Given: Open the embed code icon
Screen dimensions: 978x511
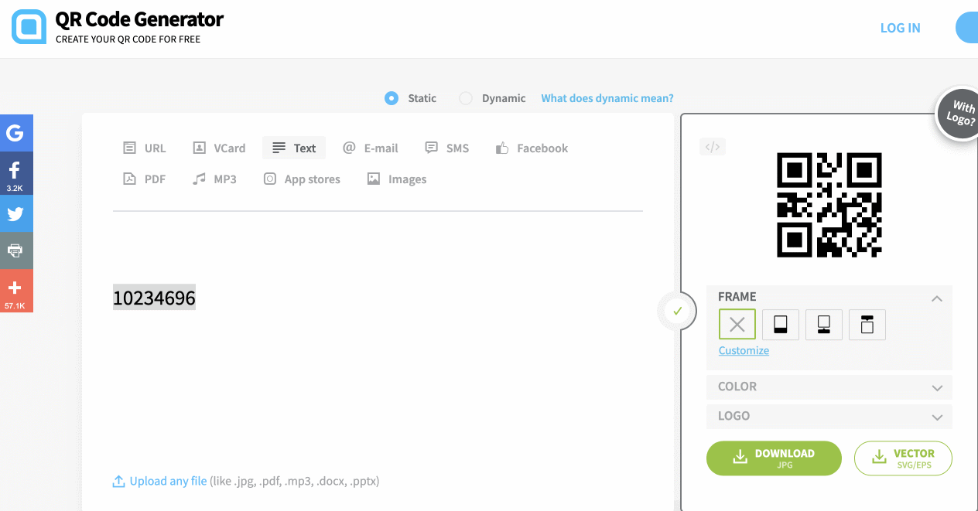Looking at the screenshot, I should [x=713, y=147].
